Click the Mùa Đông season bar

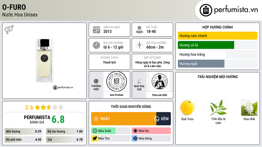[151, 138]
